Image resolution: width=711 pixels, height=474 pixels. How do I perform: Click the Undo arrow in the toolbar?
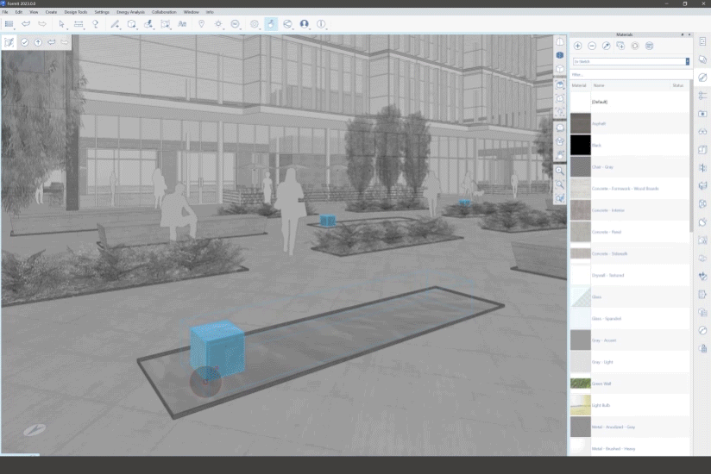pyautogui.click(x=26, y=24)
